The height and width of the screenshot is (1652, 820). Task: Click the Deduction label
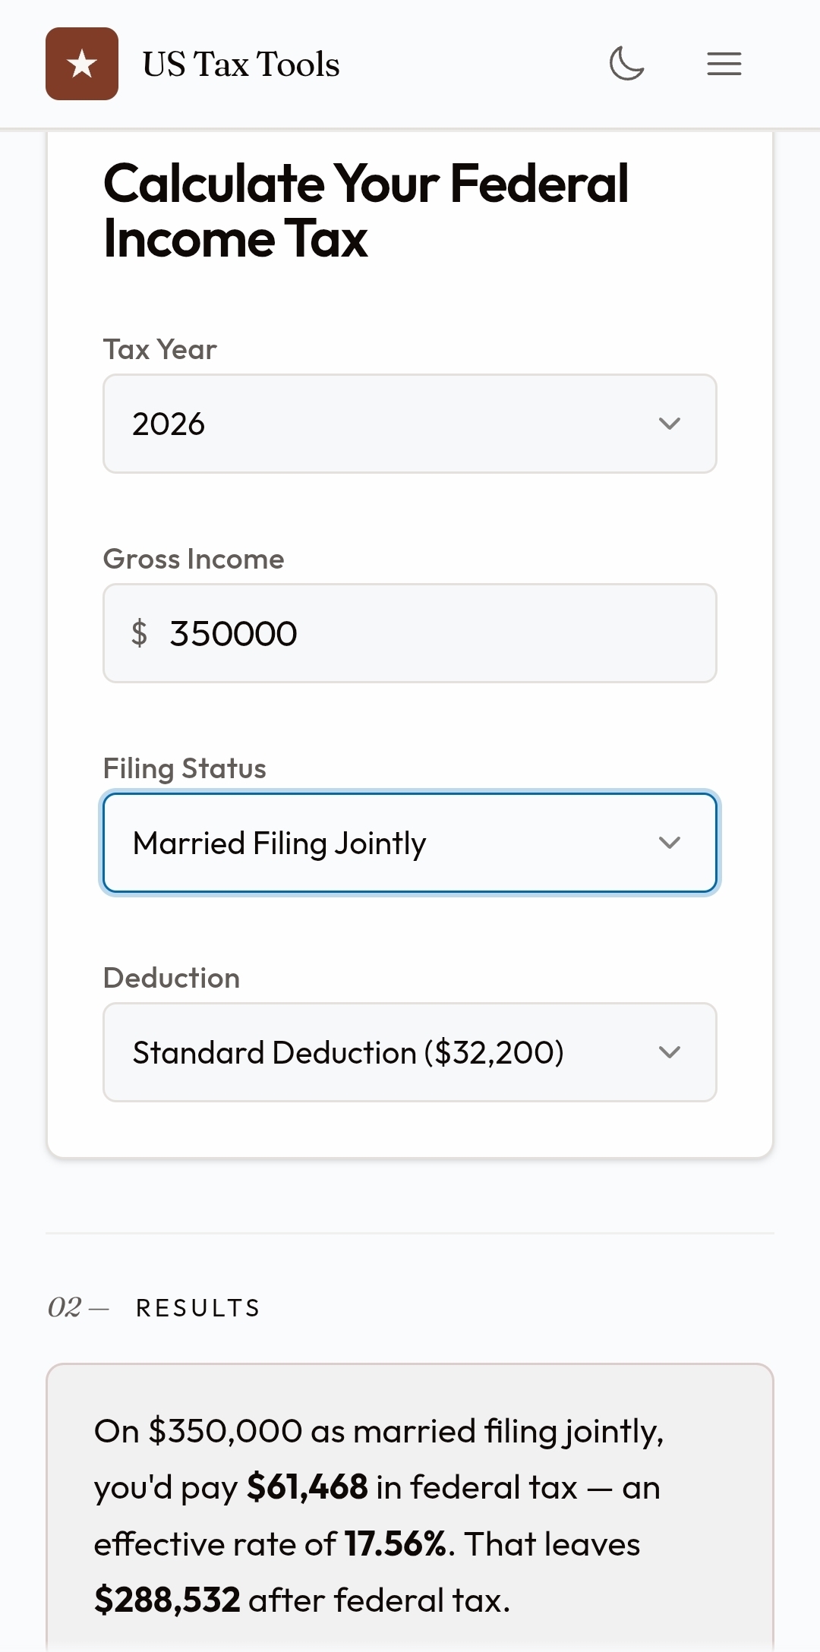[x=172, y=978]
